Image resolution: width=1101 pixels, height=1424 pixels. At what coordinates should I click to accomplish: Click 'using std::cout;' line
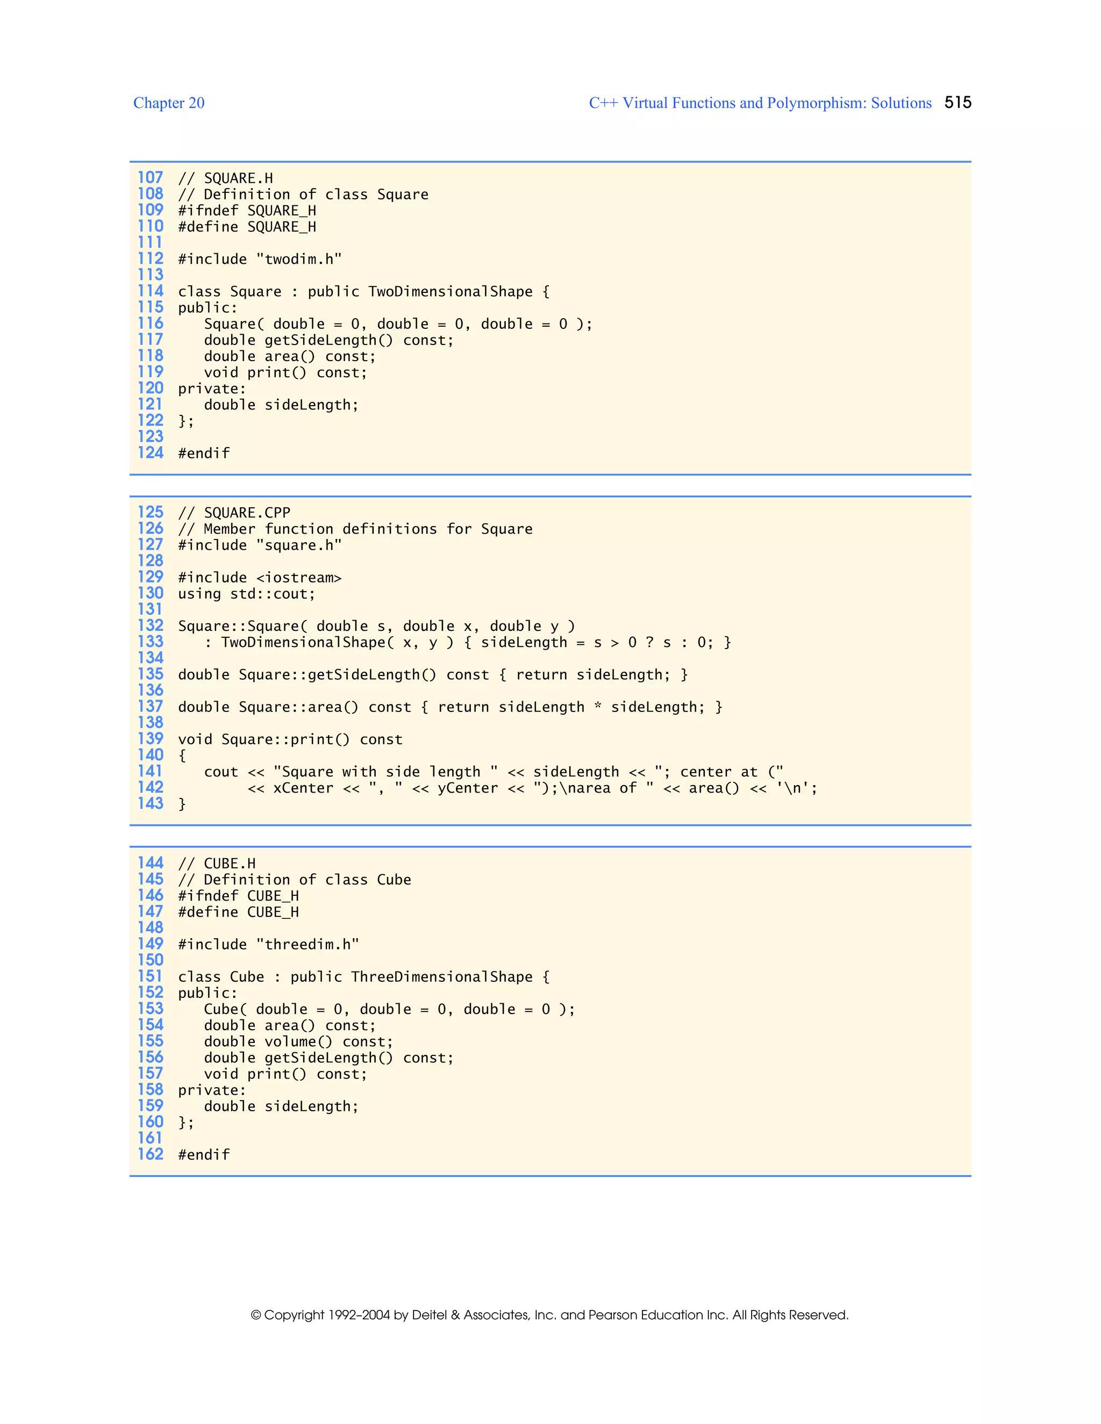point(247,594)
